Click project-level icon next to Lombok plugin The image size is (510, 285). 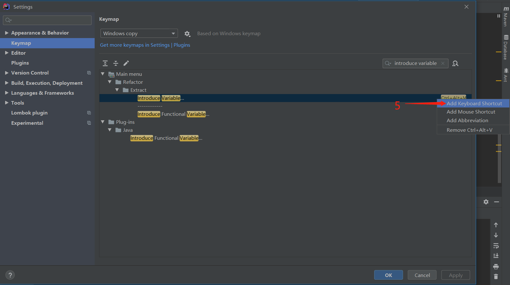click(89, 113)
